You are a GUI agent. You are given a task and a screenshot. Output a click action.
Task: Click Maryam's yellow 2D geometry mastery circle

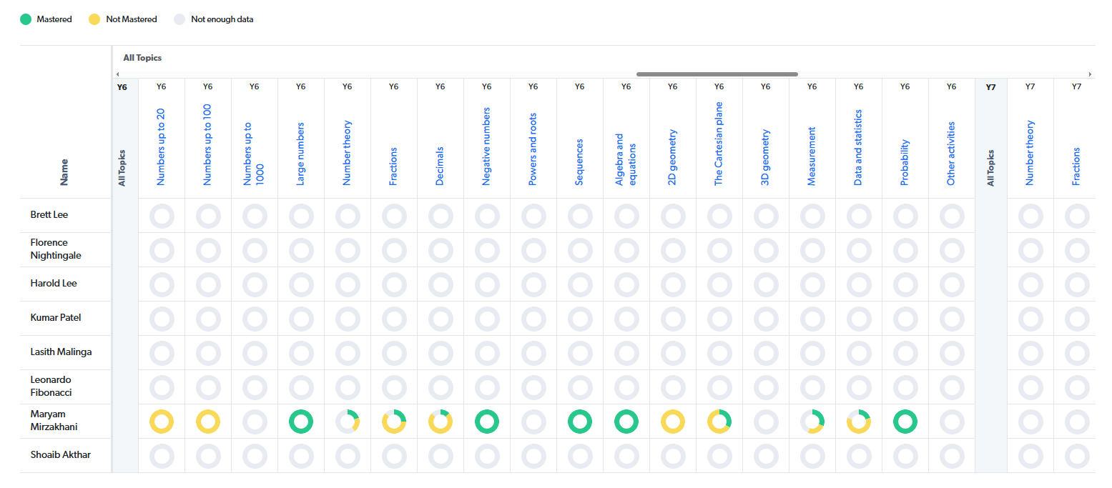click(x=673, y=422)
